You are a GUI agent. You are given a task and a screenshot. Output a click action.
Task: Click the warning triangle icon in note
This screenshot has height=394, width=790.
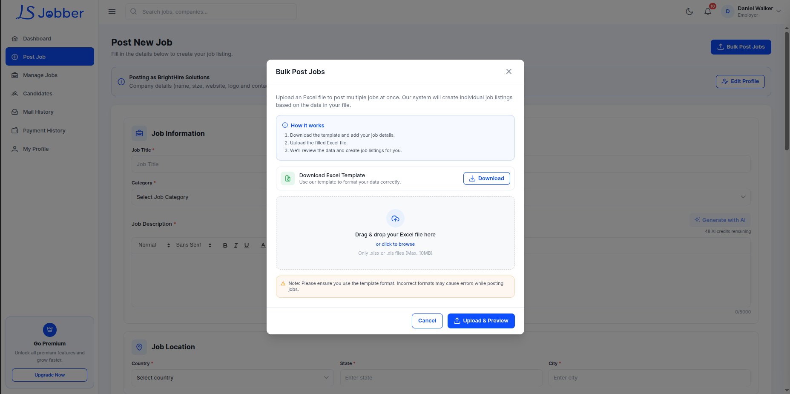283,283
